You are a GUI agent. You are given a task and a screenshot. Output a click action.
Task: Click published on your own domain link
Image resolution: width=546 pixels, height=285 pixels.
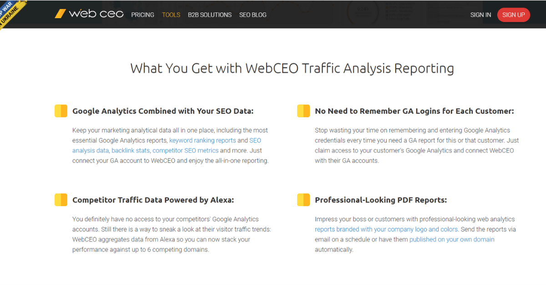451,239
